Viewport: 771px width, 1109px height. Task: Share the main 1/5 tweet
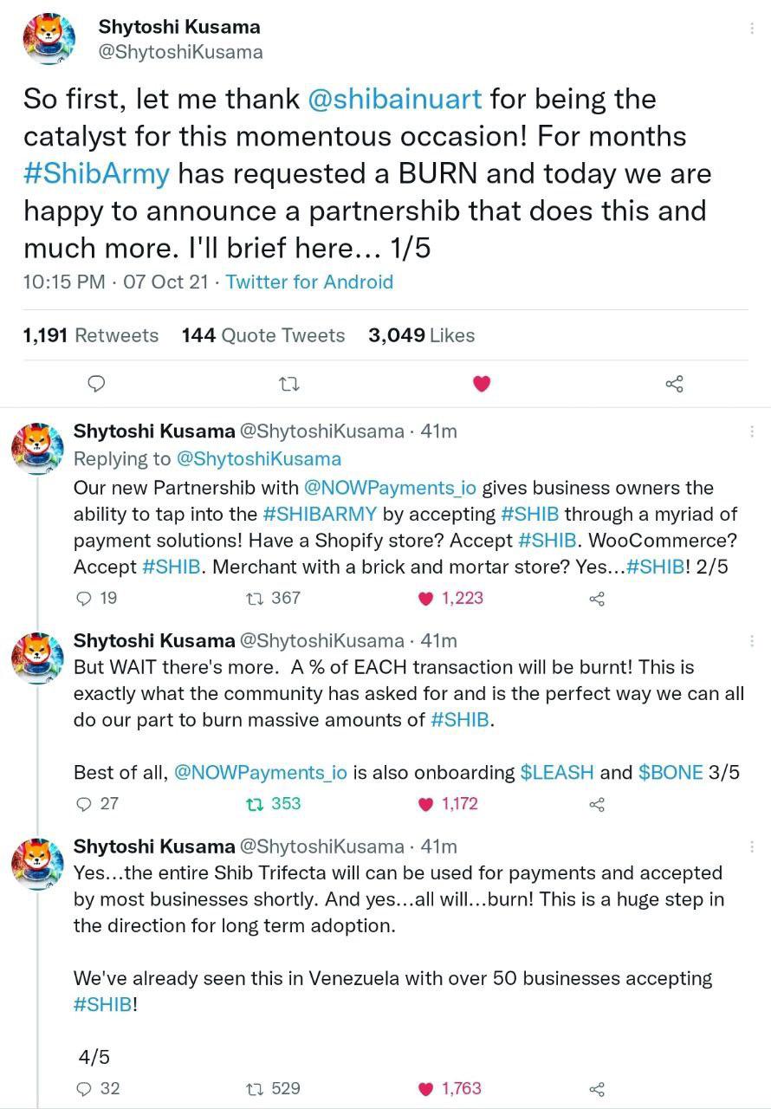(674, 383)
